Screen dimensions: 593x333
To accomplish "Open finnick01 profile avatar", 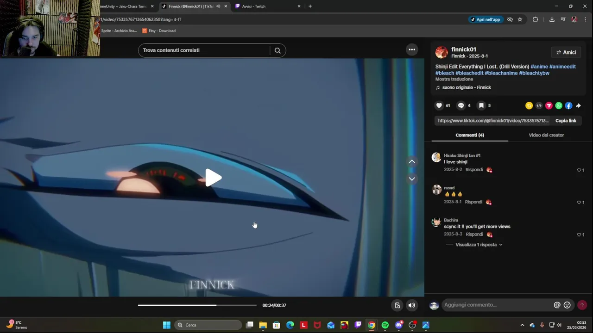I will [x=442, y=52].
